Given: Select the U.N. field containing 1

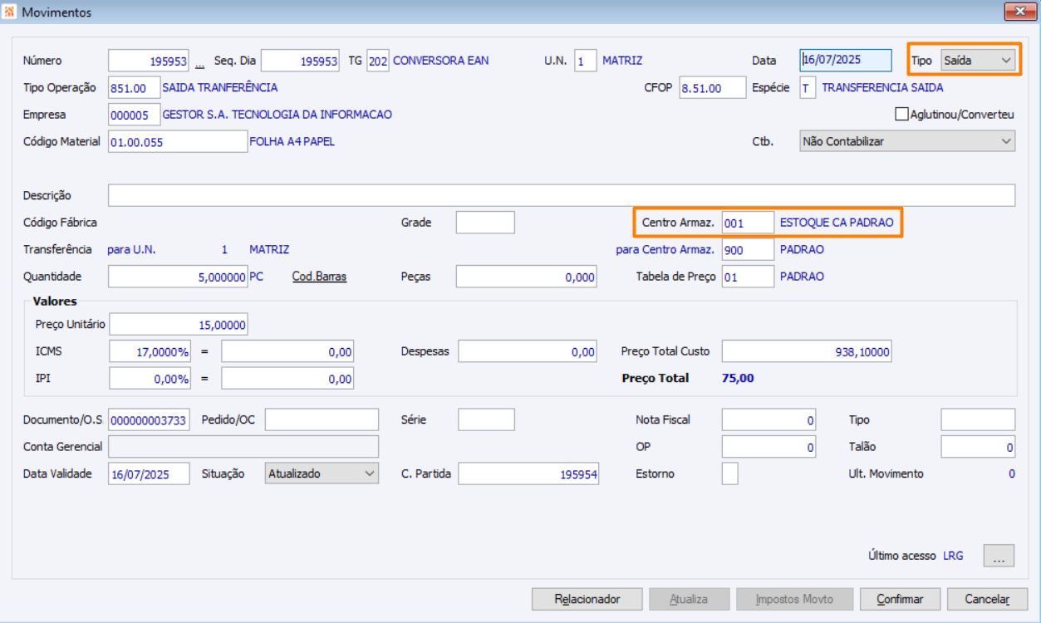Looking at the screenshot, I should click(x=586, y=61).
